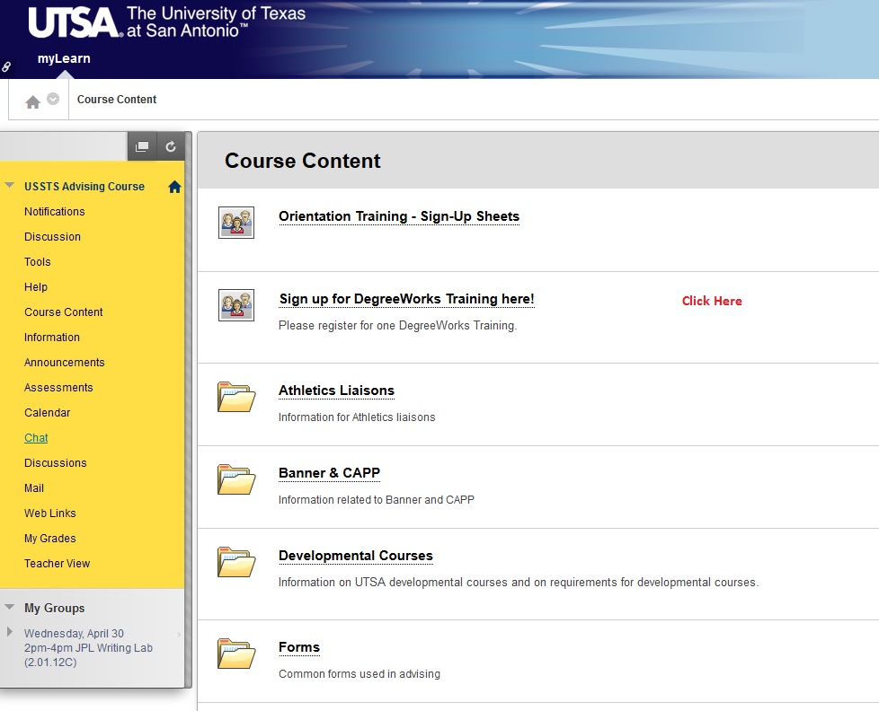Click the blue home icon beside USSTS Advising Course

click(174, 187)
